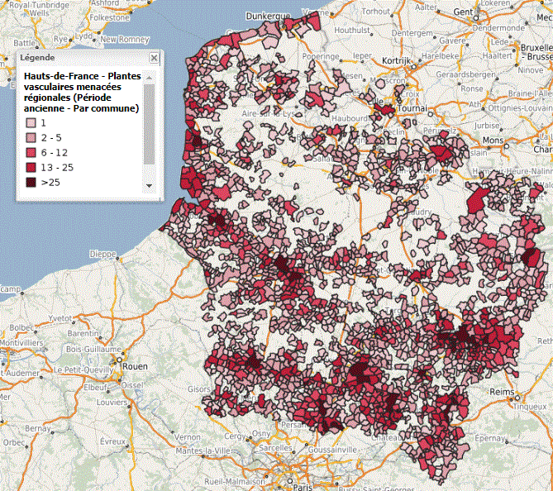Click the Reims city label

[x=503, y=391]
